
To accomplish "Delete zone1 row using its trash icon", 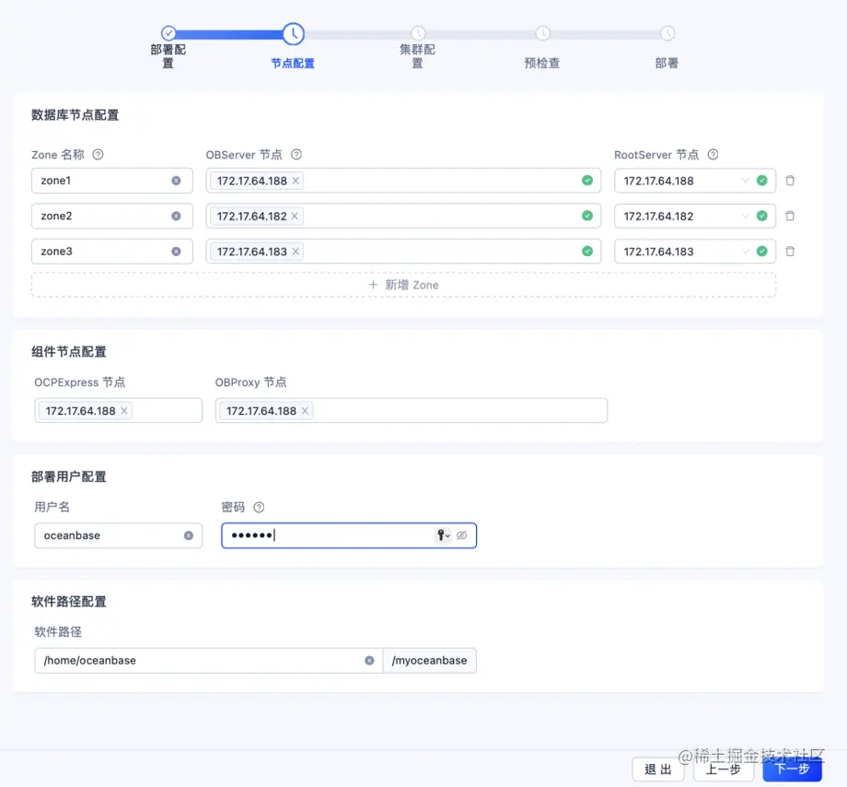I will click(x=790, y=181).
